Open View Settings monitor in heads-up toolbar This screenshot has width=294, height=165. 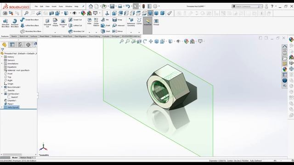click(x=200, y=41)
